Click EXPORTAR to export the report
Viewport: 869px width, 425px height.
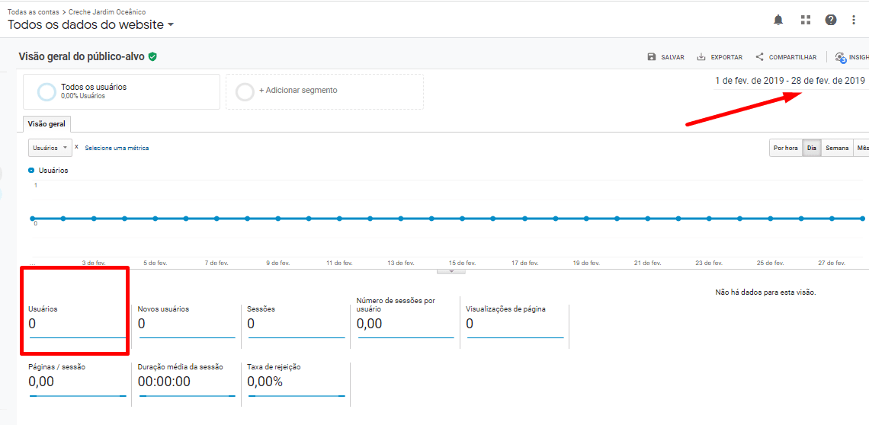(x=720, y=57)
